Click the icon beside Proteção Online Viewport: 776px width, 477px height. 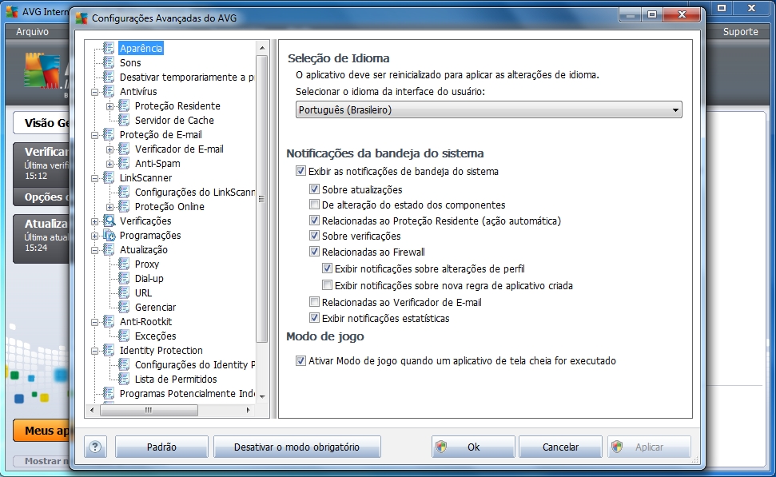tap(124, 206)
